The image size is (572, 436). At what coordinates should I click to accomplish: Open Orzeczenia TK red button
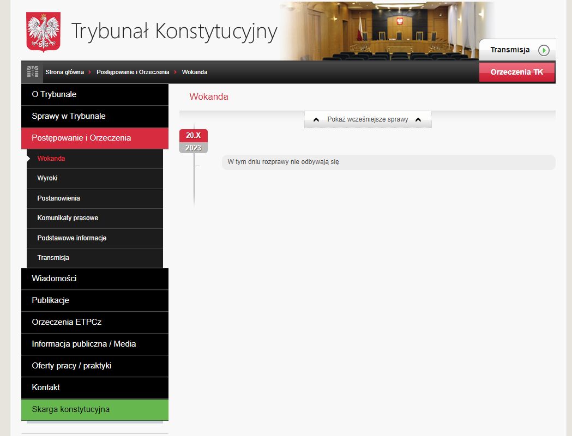[x=517, y=72]
